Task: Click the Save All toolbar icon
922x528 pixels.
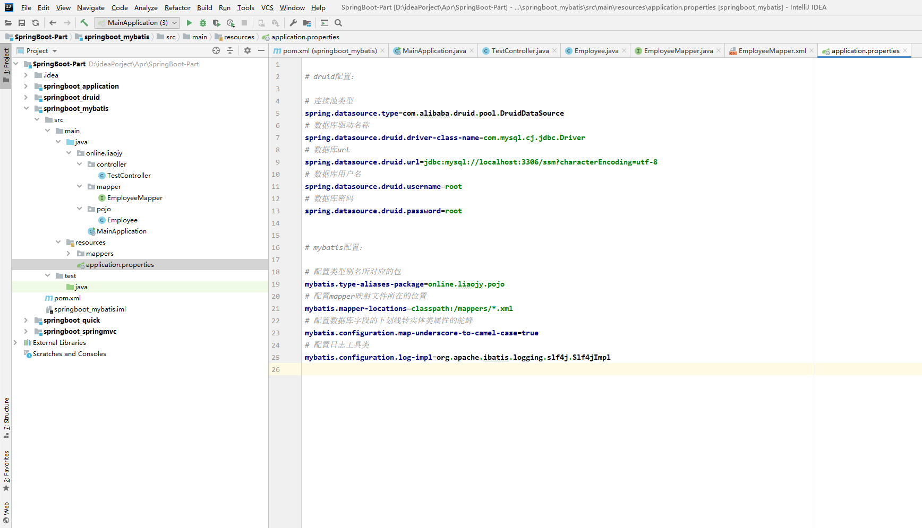Action: pyautogui.click(x=22, y=23)
